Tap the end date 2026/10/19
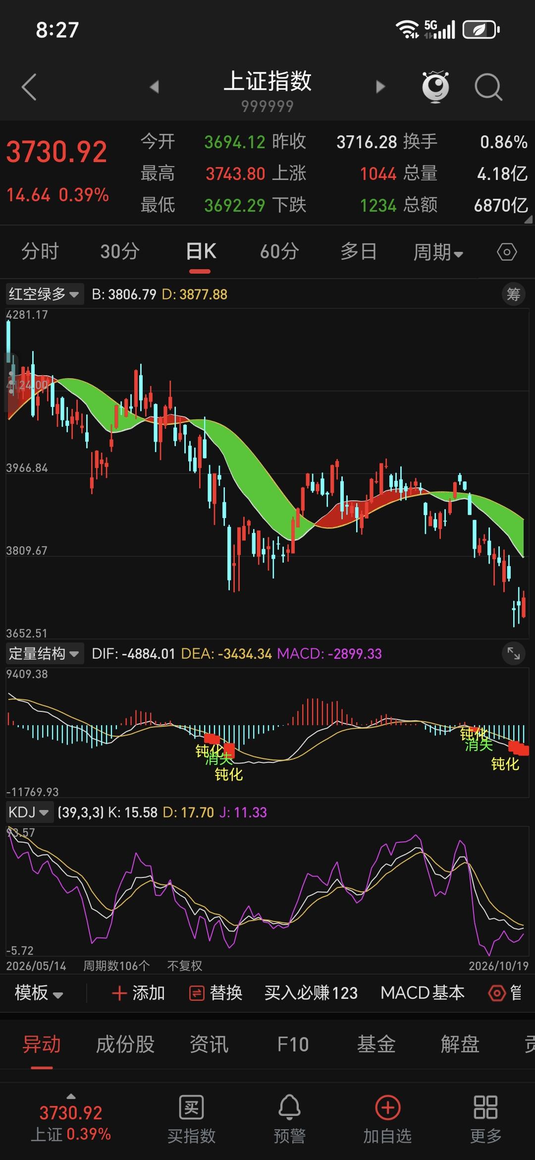 (x=499, y=966)
